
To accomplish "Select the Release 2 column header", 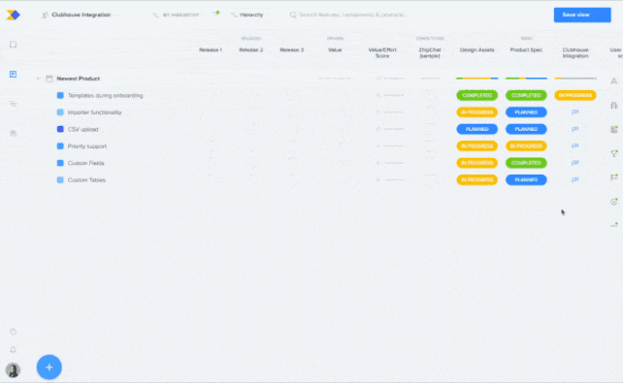I will click(x=251, y=50).
